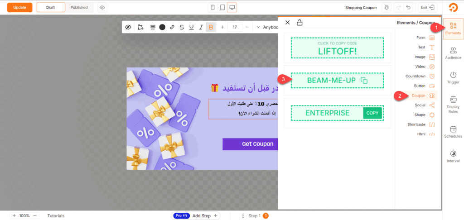Choose the Html element
The height and width of the screenshot is (220, 464).
pos(426,134)
